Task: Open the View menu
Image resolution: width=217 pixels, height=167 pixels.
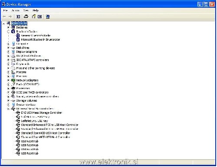Action: point(26,10)
